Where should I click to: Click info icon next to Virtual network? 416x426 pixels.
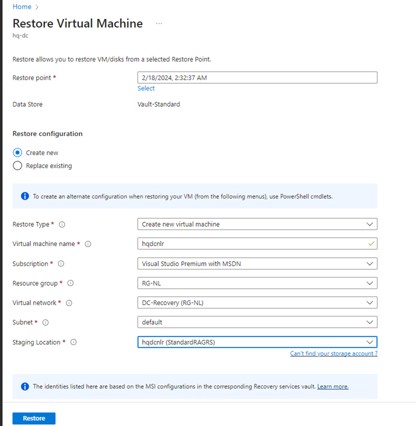69,303
